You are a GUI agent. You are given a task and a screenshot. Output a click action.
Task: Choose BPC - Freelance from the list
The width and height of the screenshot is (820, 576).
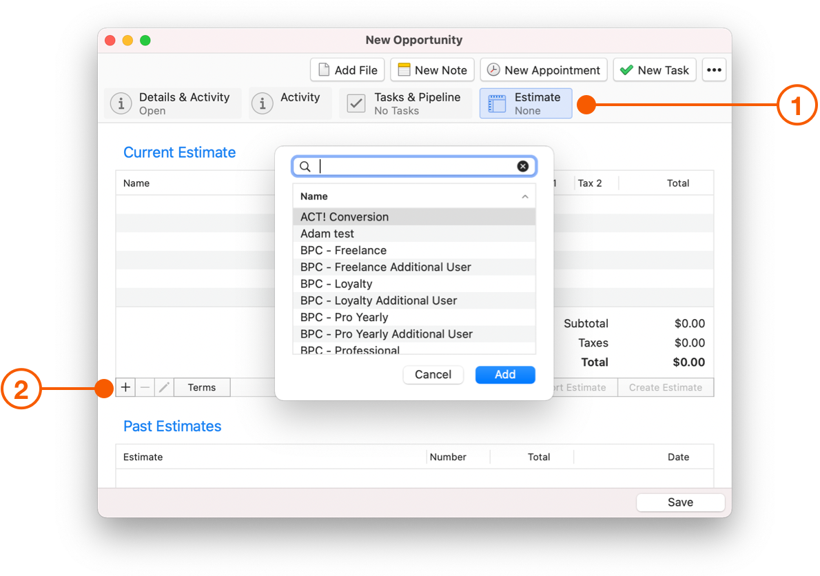[414, 250]
